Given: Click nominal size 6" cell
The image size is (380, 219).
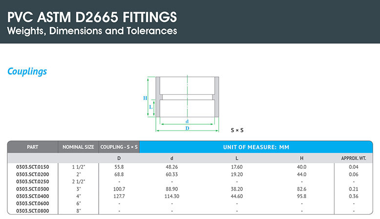Looking at the screenshot, I should coord(79,203).
